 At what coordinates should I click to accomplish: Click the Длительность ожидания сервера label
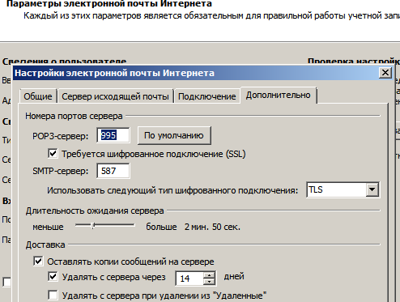pyautogui.click(x=95, y=211)
